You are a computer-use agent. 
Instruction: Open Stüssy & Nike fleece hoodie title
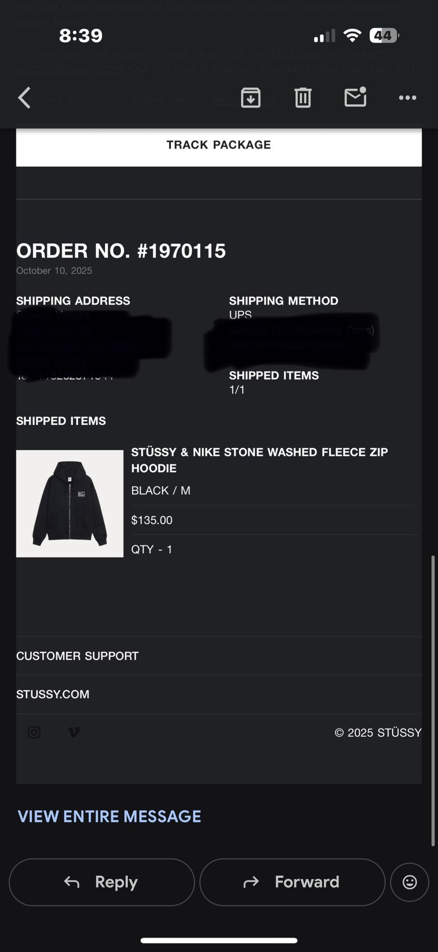259,460
